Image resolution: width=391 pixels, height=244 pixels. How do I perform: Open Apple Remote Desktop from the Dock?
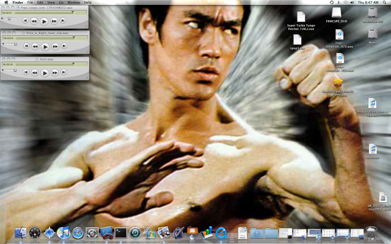(x=106, y=232)
